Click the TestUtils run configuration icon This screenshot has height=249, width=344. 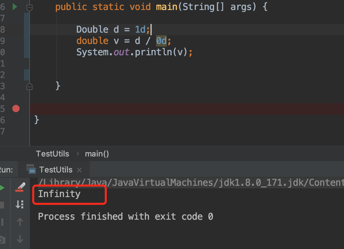(31, 169)
